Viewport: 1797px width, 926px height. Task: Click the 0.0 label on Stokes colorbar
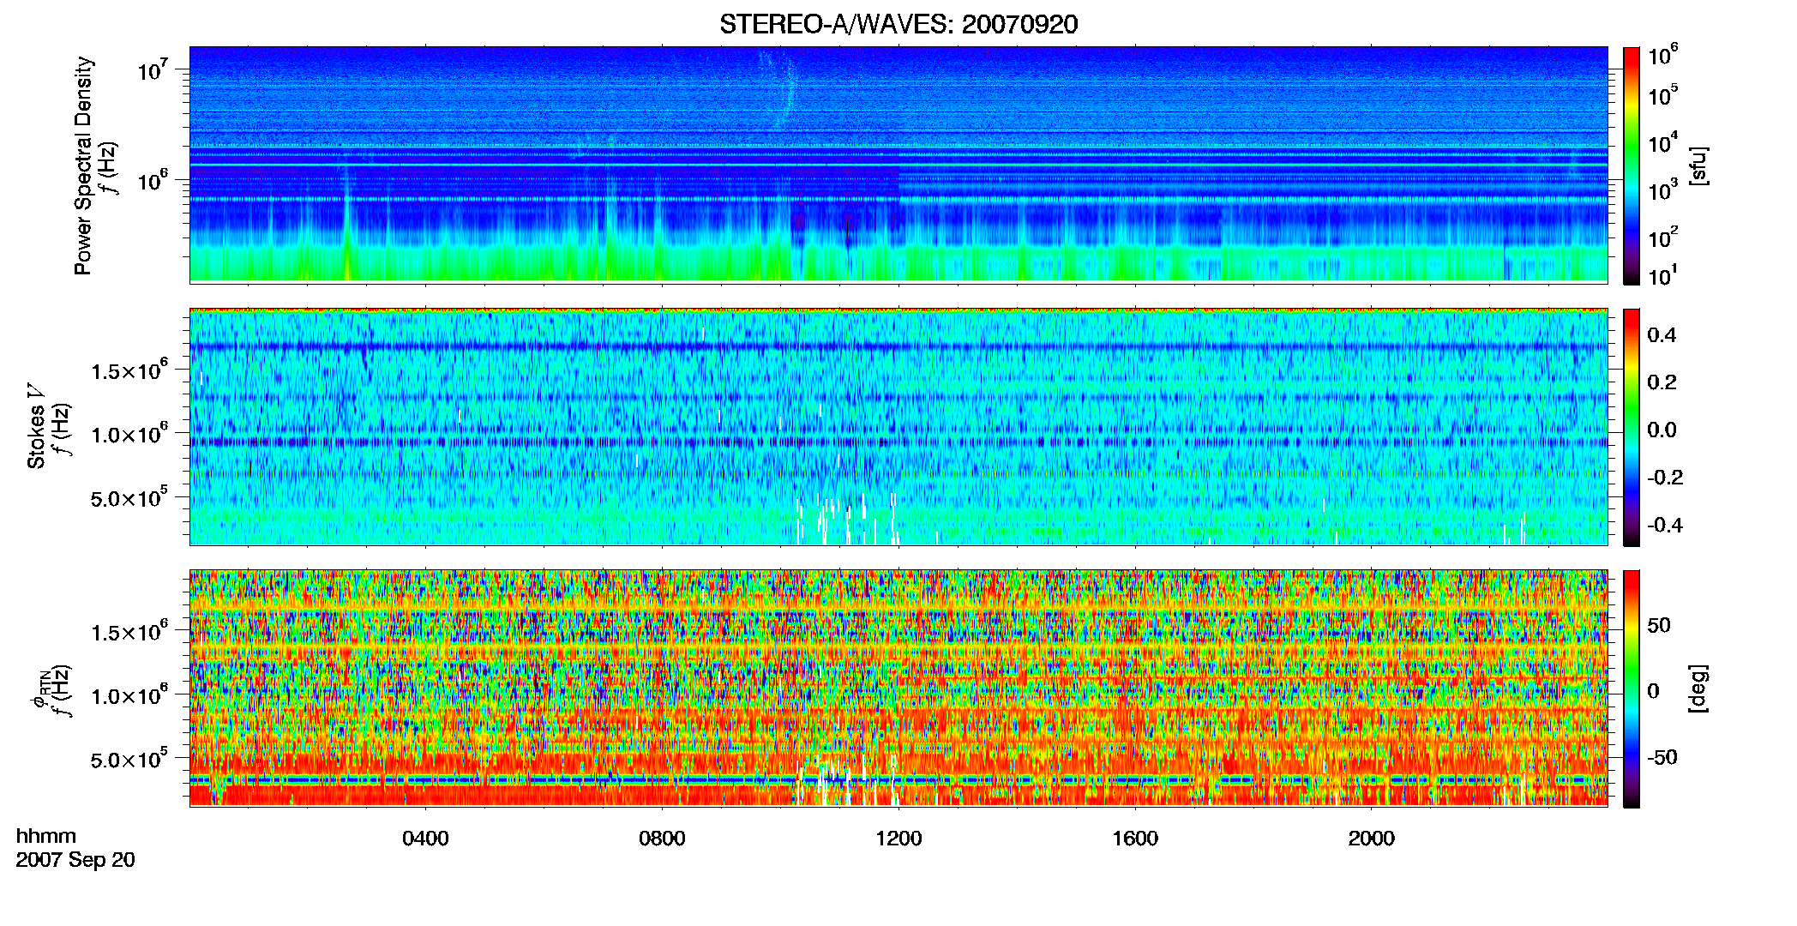[1662, 430]
